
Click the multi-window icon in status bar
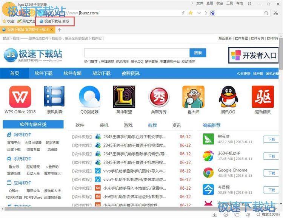tap(237, 215)
